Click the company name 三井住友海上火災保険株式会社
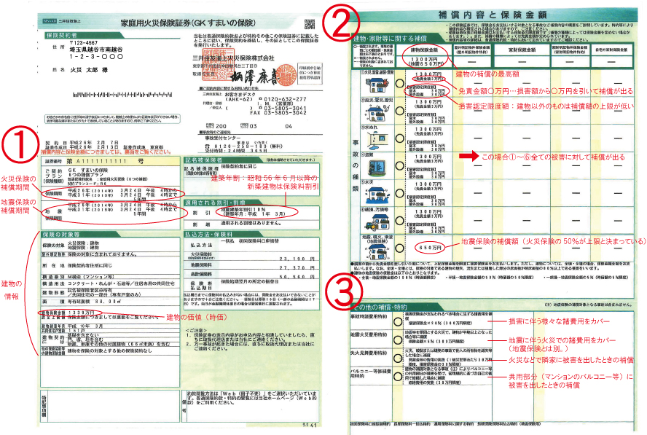Image resolution: width=647 pixels, height=435 pixels. [234, 58]
